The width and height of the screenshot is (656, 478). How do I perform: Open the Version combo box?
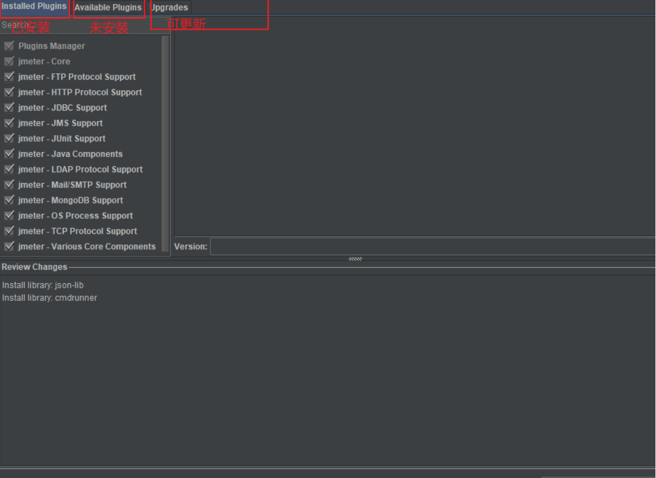[433, 246]
